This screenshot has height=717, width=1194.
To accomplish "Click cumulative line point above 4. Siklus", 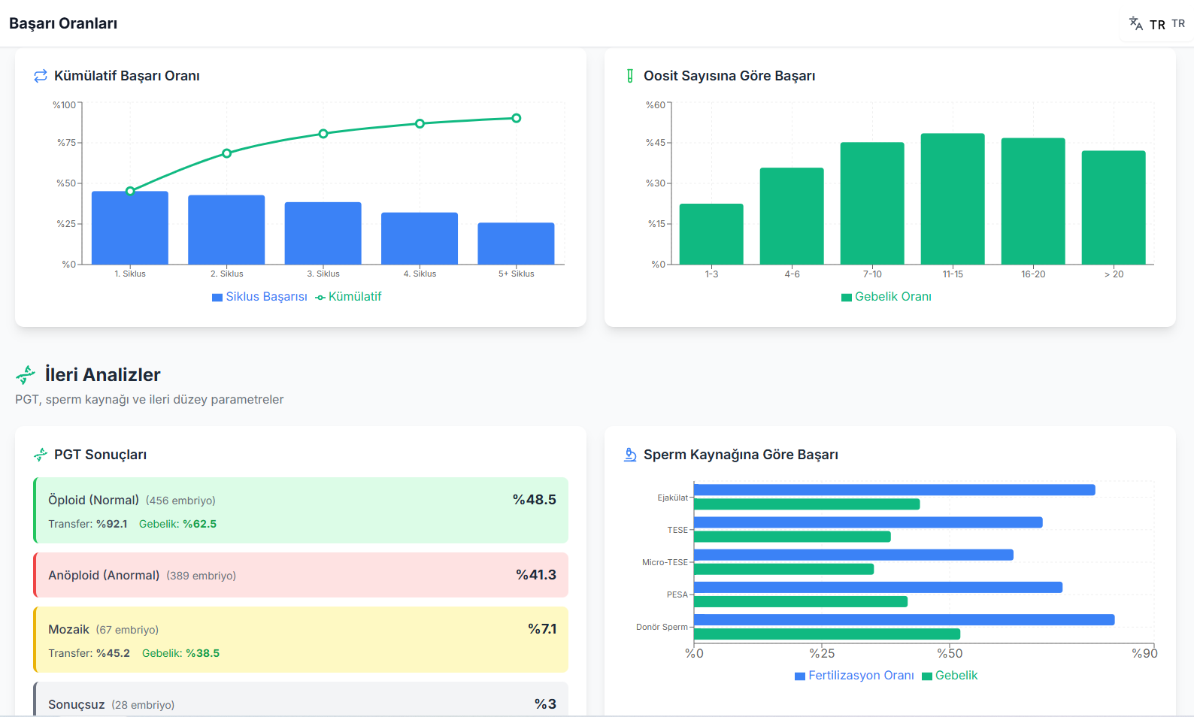I will click(420, 124).
